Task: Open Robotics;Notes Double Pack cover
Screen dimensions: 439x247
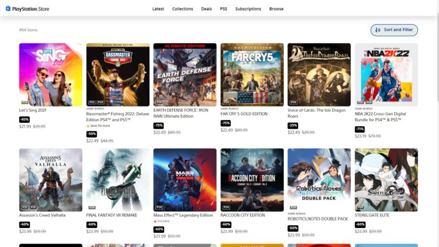Action: [319, 179]
